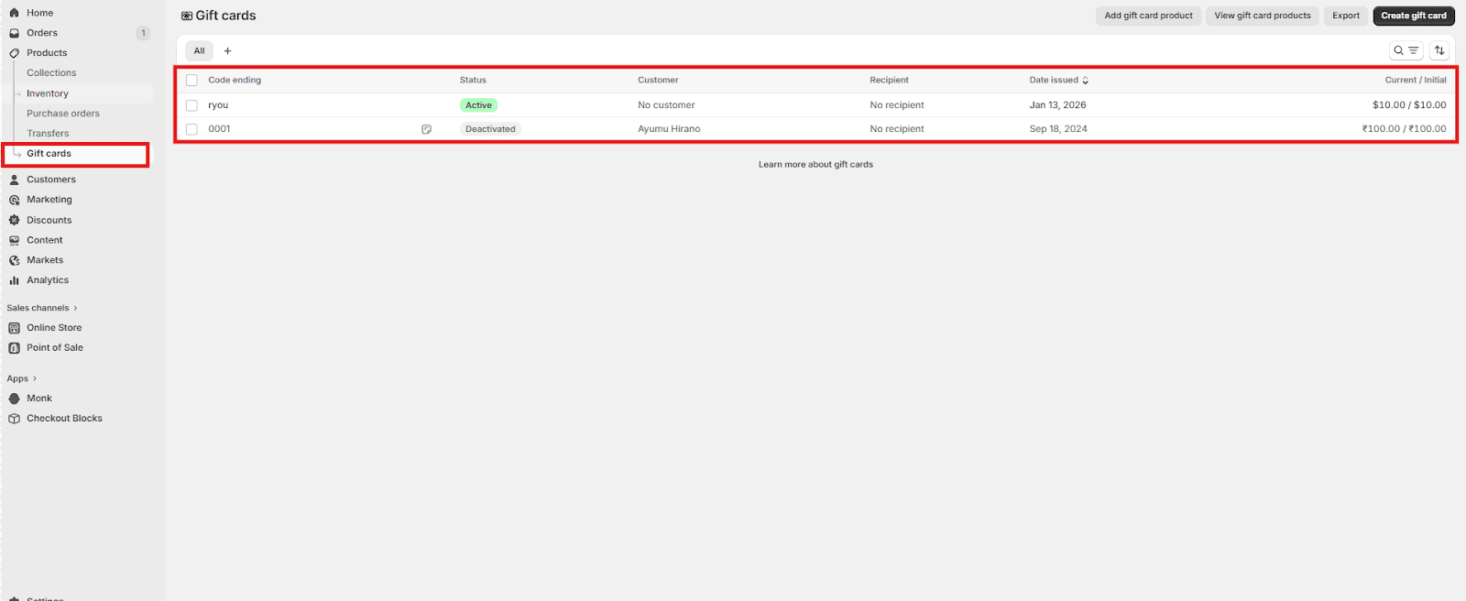Screen dimensions: 1466x601
Task: Click the Online Store storefront icon
Action: pyautogui.click(x=14, y=328)
